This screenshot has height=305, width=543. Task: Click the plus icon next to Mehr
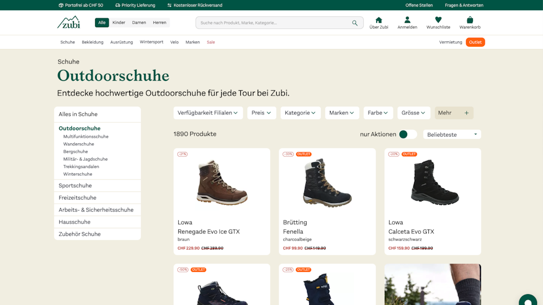466,113
